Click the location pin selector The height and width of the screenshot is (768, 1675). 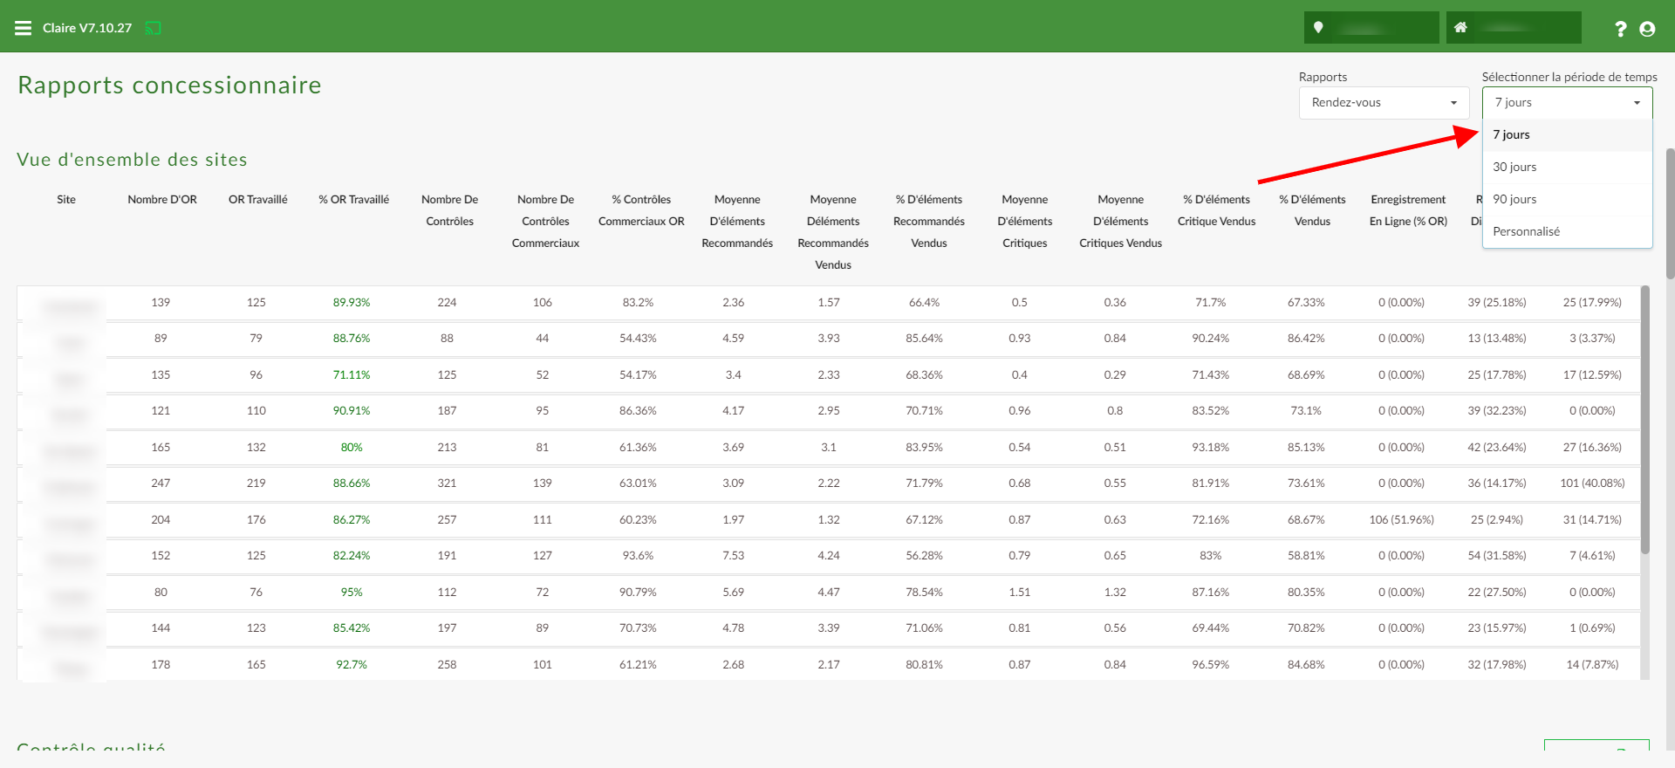(x=1371, y=28)
